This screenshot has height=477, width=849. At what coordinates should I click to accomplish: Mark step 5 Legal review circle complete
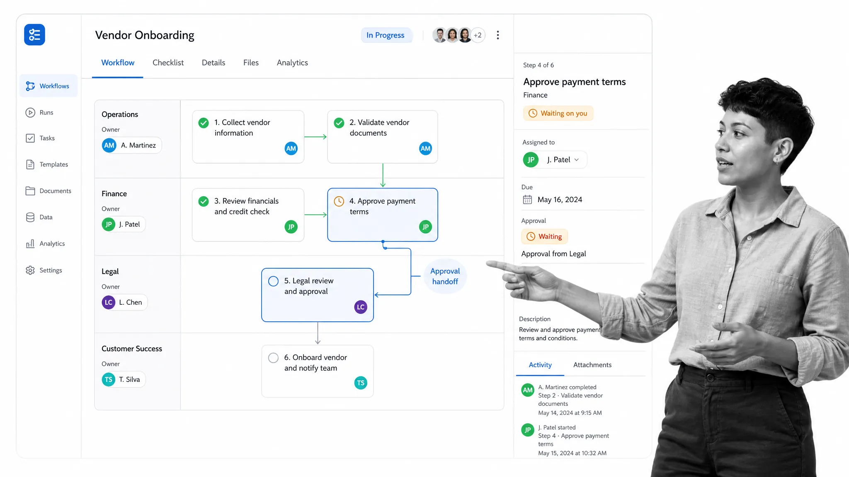[x=273, y=281]
